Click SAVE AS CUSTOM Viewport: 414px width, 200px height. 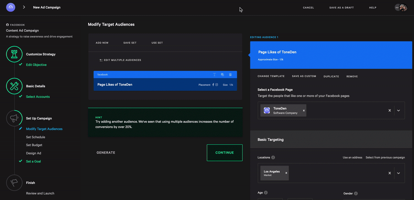pos(304,76)
